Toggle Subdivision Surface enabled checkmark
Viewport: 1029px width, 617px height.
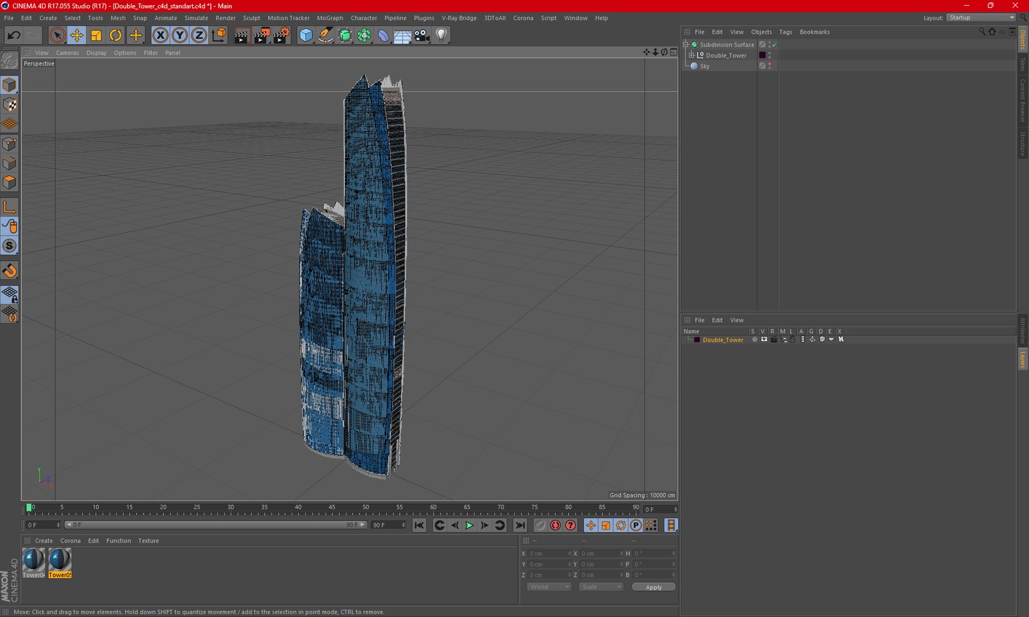pyautogui.click(x=775, y=45)
